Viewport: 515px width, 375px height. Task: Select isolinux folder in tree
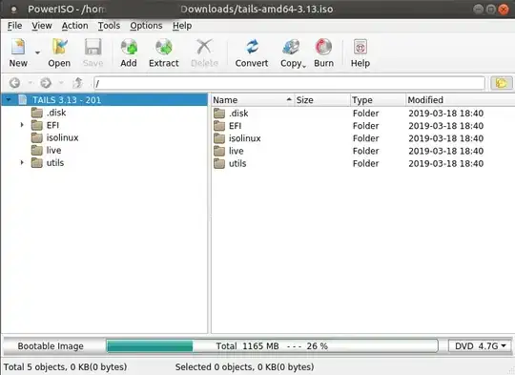click(62, 137)
